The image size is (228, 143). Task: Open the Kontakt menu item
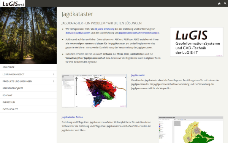click(x=28, y=95)
